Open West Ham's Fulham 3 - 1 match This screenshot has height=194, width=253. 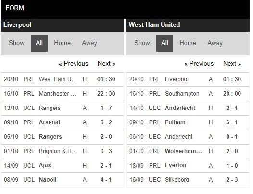tap(188, 122)
